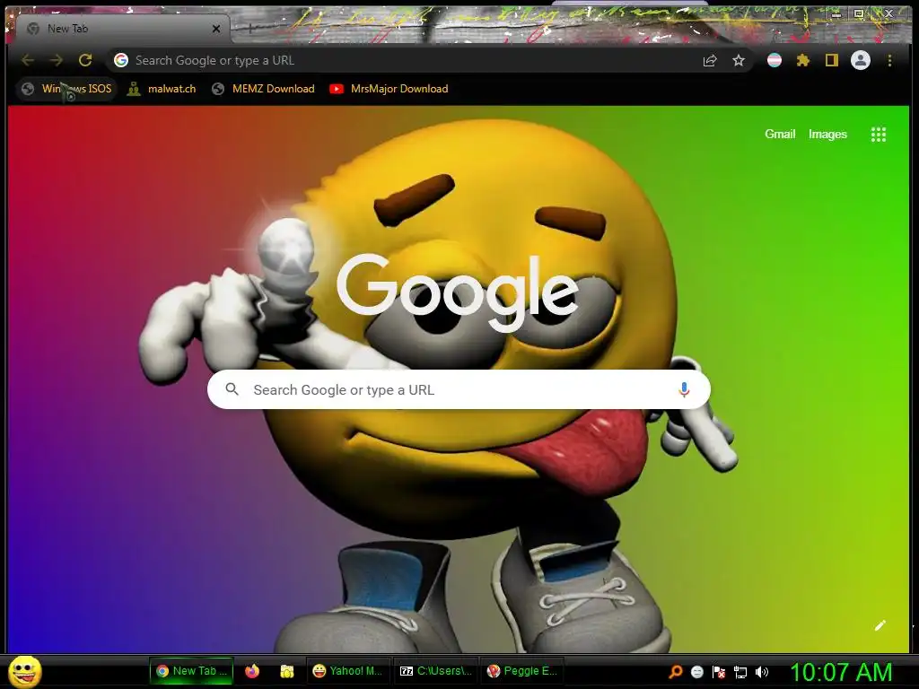Open the Gmail link
This screenshot has height=689, width=919.
(x=780, y=135)
